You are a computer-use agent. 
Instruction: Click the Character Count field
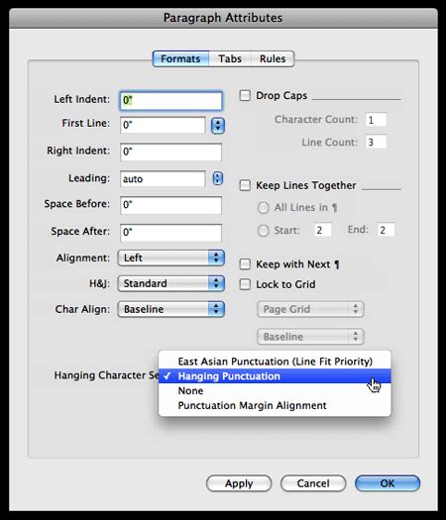coord(376,120)
